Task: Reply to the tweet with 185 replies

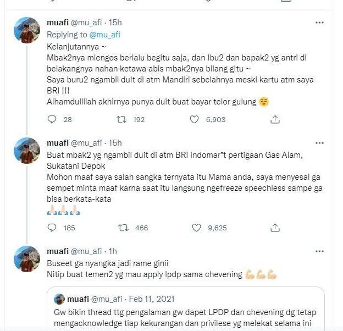Action: (x=53, y=227)
